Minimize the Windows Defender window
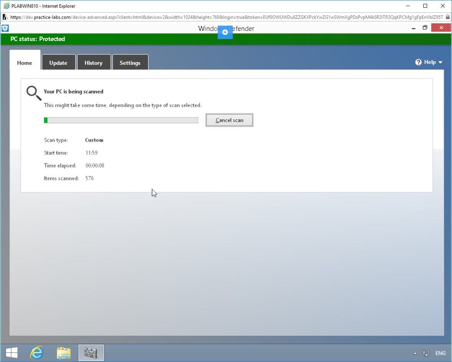Screen dimensions: 452x362 414,28
